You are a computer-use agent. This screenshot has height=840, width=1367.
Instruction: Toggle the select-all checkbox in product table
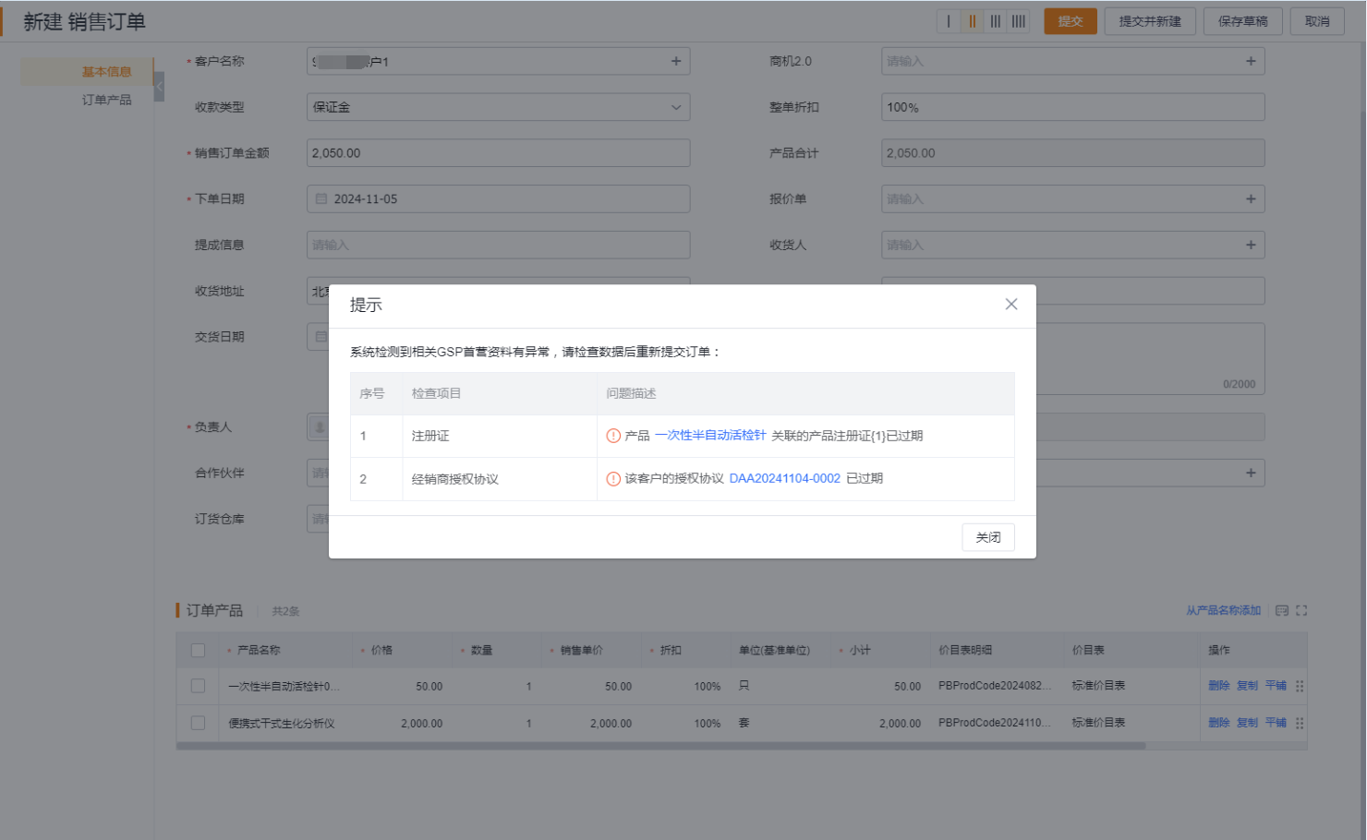coord(198,651)
